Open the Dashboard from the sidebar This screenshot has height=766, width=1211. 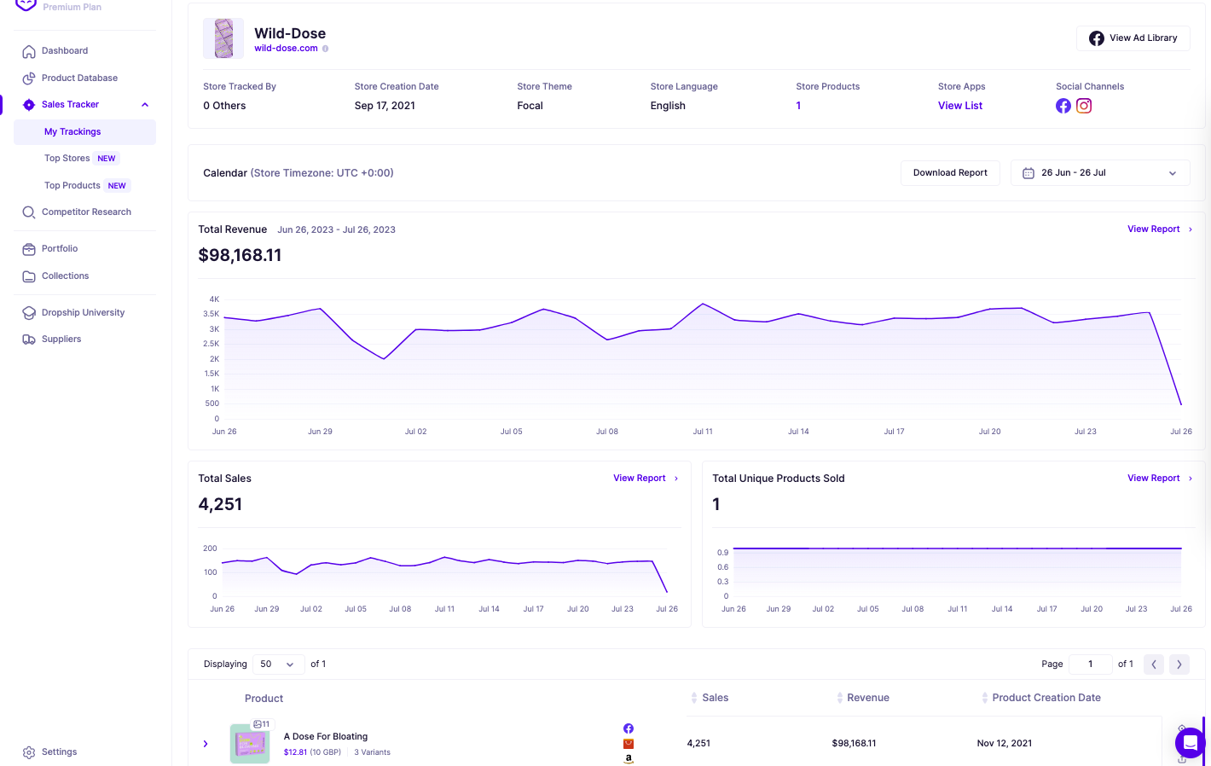(65, 50)
